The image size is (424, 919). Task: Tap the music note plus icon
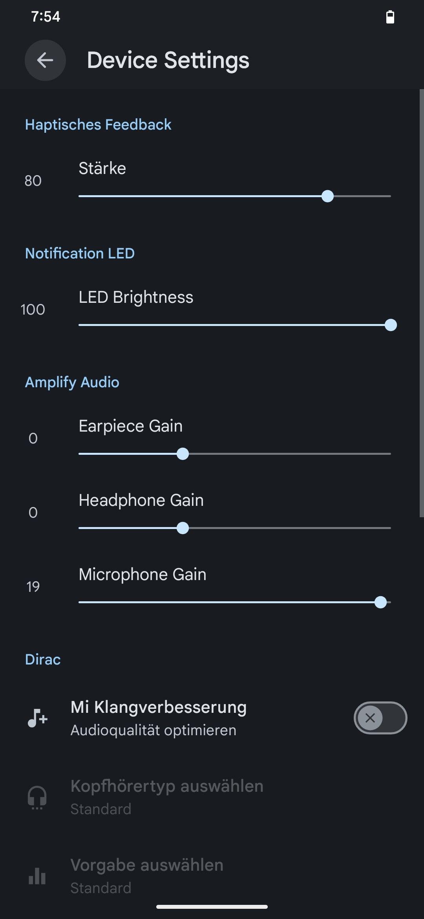pyautogui.click(x=38, y=718)
